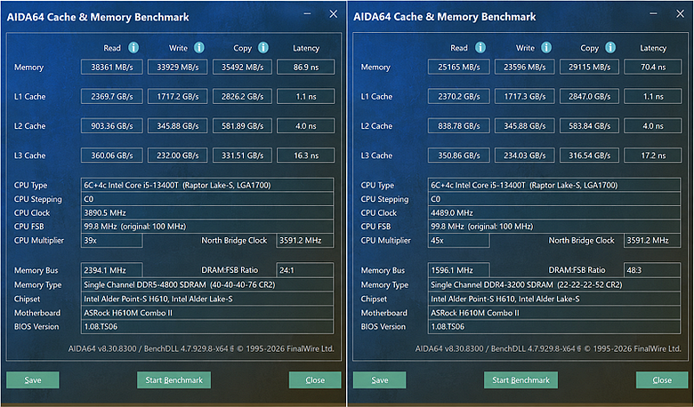Select L3 Cache latency 16.3 ns
The width and height of the screenshot is (694, 407).
pyautogui.click(x=306, y=156)
